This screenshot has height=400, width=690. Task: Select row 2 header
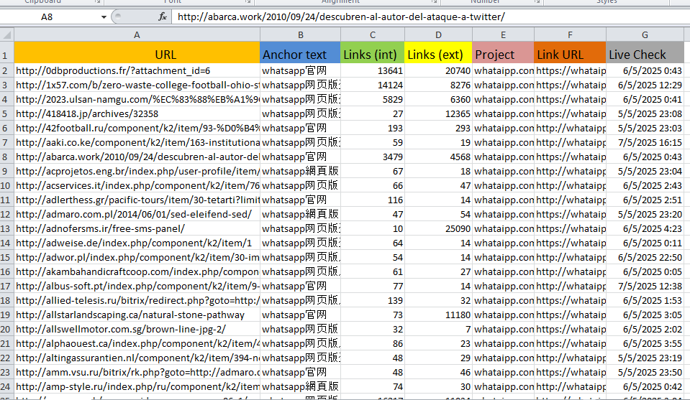tap(7, 70)
